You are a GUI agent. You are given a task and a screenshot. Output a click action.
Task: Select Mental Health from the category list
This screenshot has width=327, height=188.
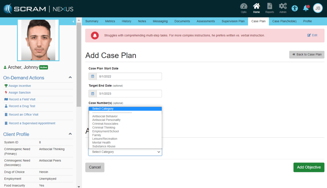102,142
